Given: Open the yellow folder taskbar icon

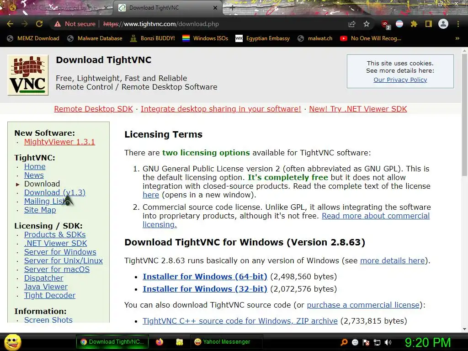Looking at the screenshot, I should point(179,342).
